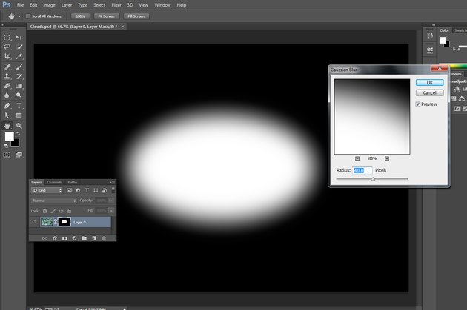Swap foreground and background colors
The width and height of the screenshot is (467, 310).
click(19, 134)
